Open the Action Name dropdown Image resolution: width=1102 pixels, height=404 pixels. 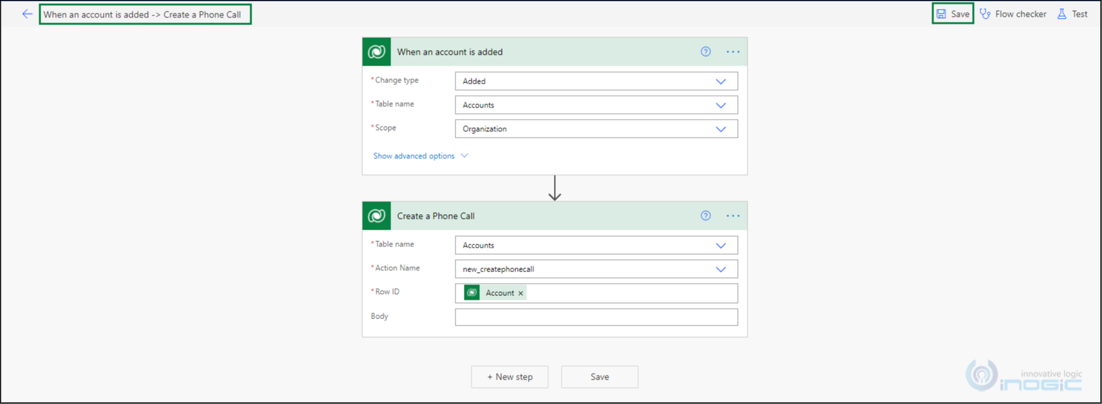(x=596, y=269)
